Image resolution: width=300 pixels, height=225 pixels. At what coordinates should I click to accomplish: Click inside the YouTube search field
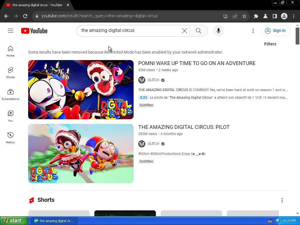[130, 30]
